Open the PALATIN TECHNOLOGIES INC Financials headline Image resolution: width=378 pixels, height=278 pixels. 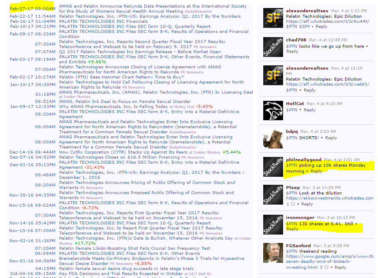103,22
